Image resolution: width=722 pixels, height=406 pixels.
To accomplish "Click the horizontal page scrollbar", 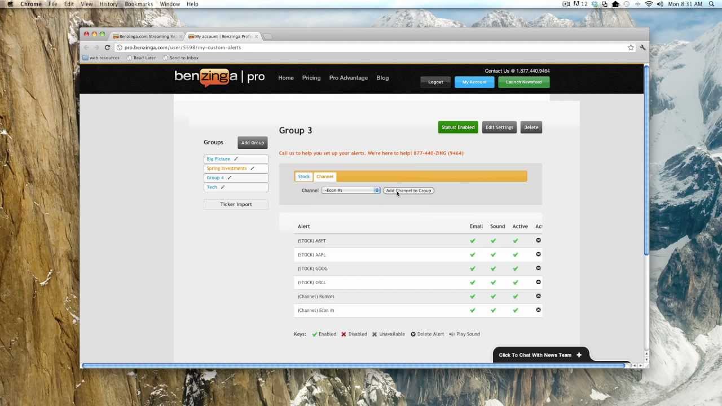I will (354, 365).
